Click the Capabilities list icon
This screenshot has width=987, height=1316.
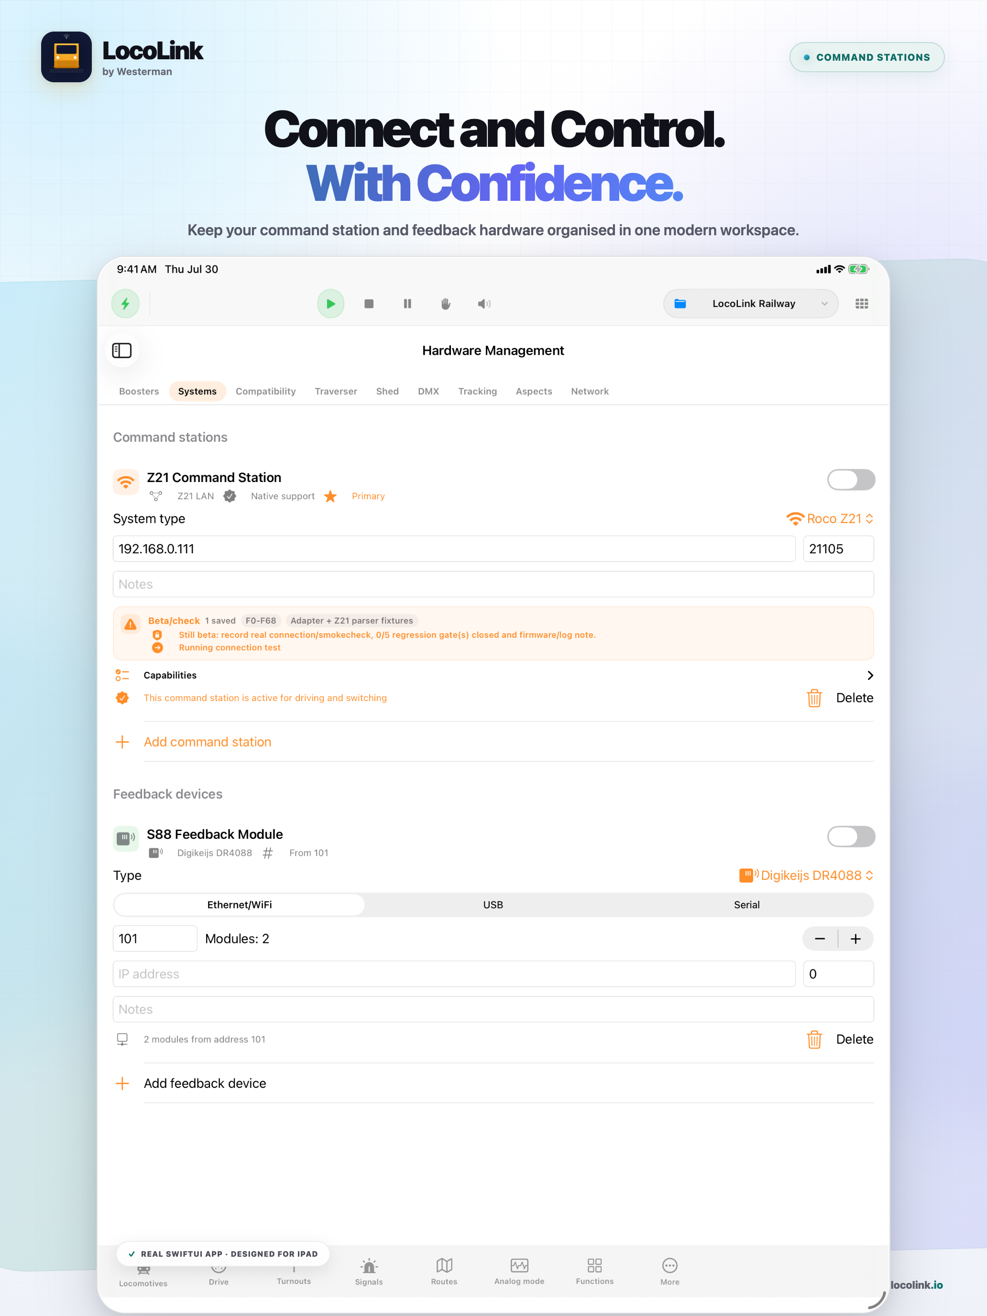pos(122,675)
